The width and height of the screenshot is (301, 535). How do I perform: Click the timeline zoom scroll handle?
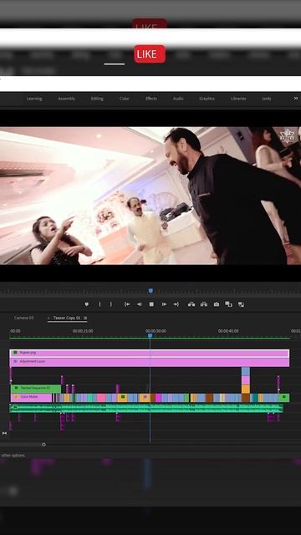43,445
